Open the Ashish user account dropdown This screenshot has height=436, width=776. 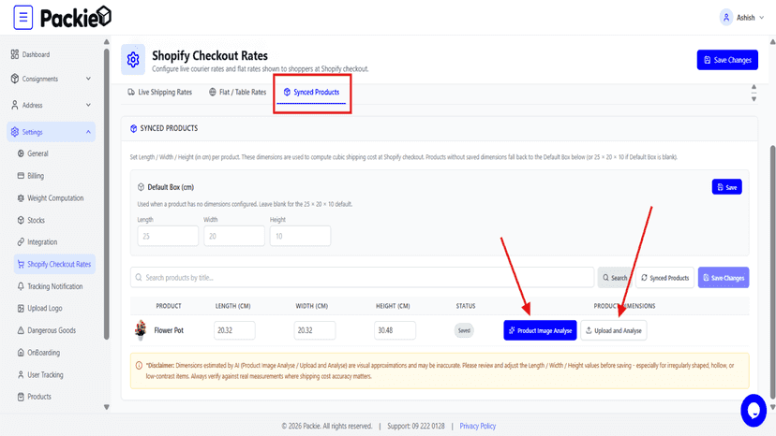click(x=741, y=17)
